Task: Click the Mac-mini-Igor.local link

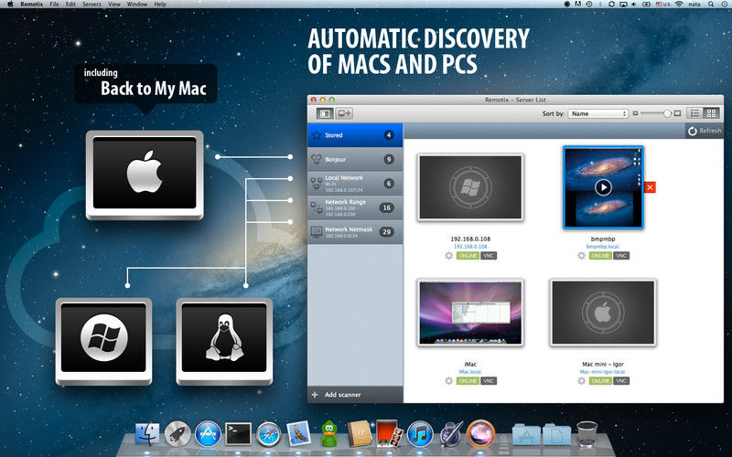Action: [x=603, y=372]
